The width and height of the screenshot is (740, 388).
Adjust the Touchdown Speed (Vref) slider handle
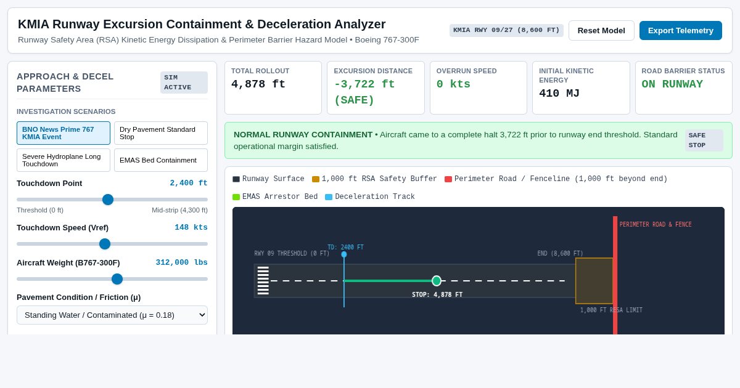(x=105, y=244)
